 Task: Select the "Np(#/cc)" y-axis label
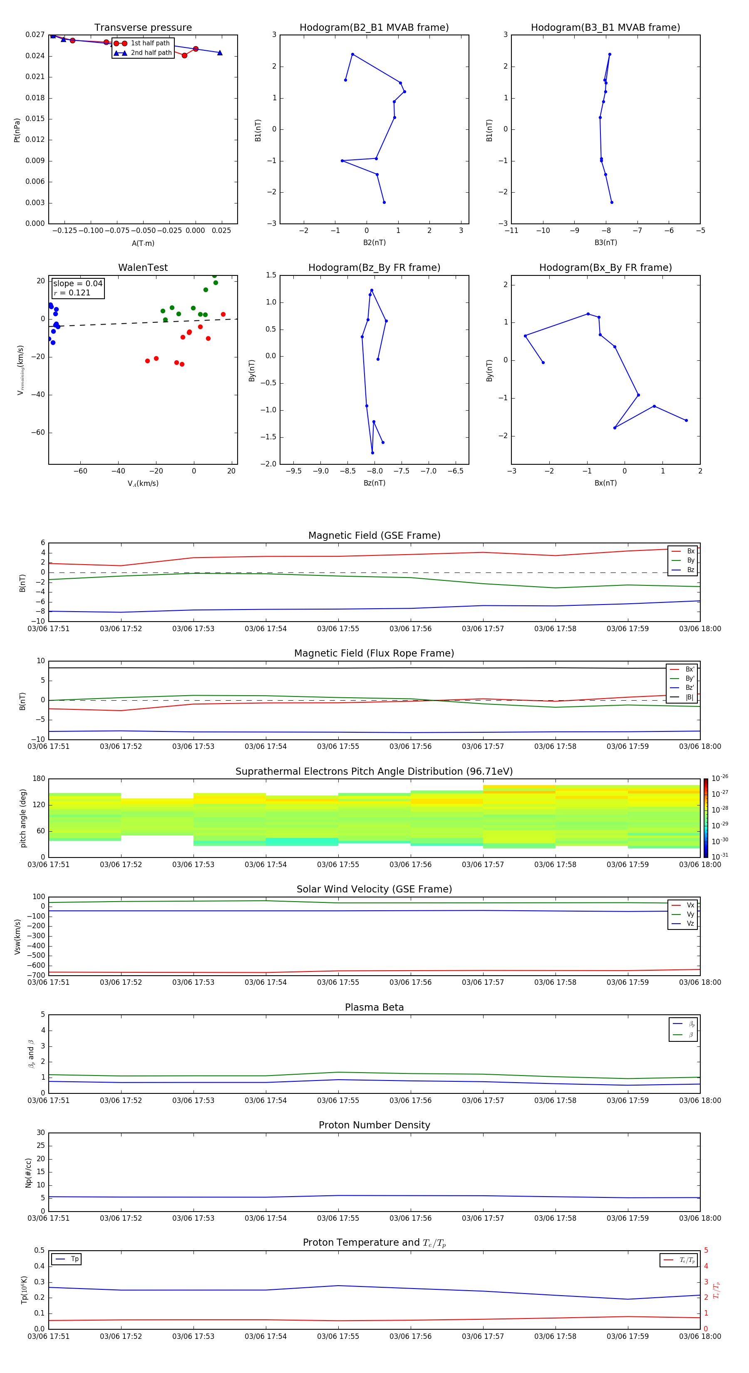click(x=29, y=1172)
